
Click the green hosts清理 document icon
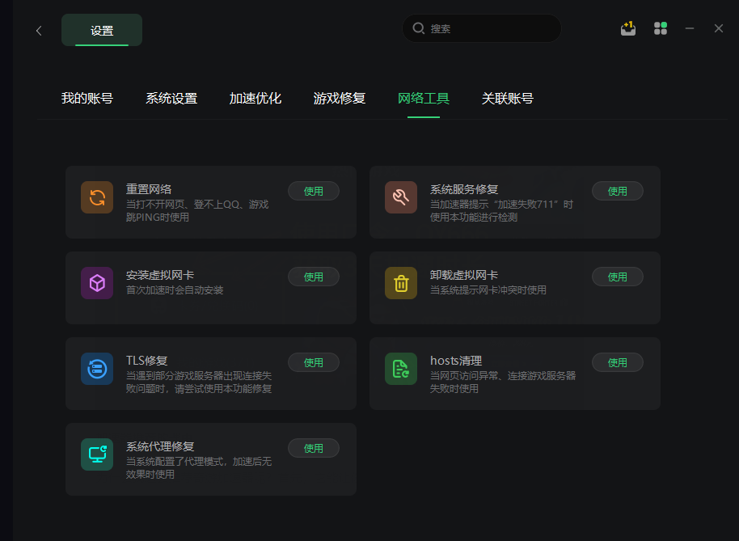pos(401,369)
